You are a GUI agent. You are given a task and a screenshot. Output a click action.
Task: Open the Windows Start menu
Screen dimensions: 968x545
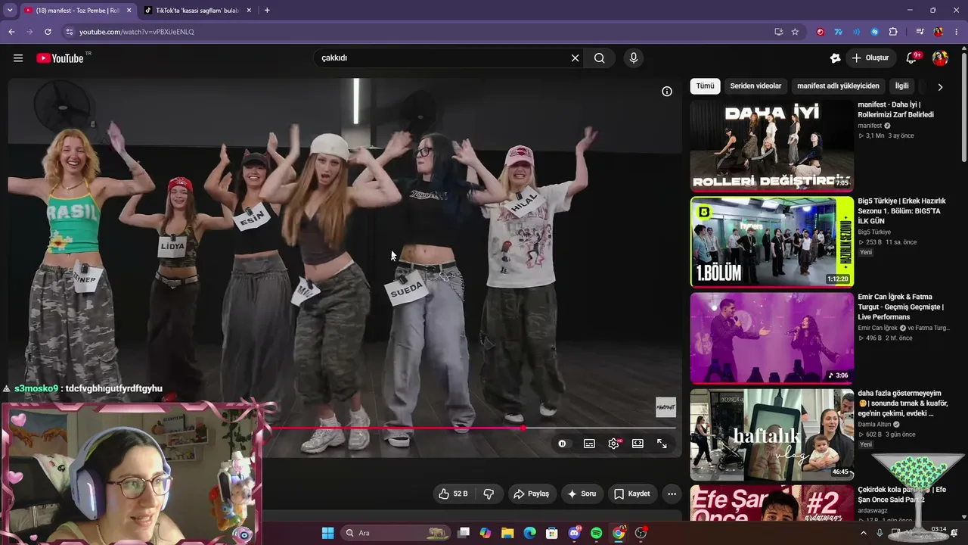pos(327,533)
